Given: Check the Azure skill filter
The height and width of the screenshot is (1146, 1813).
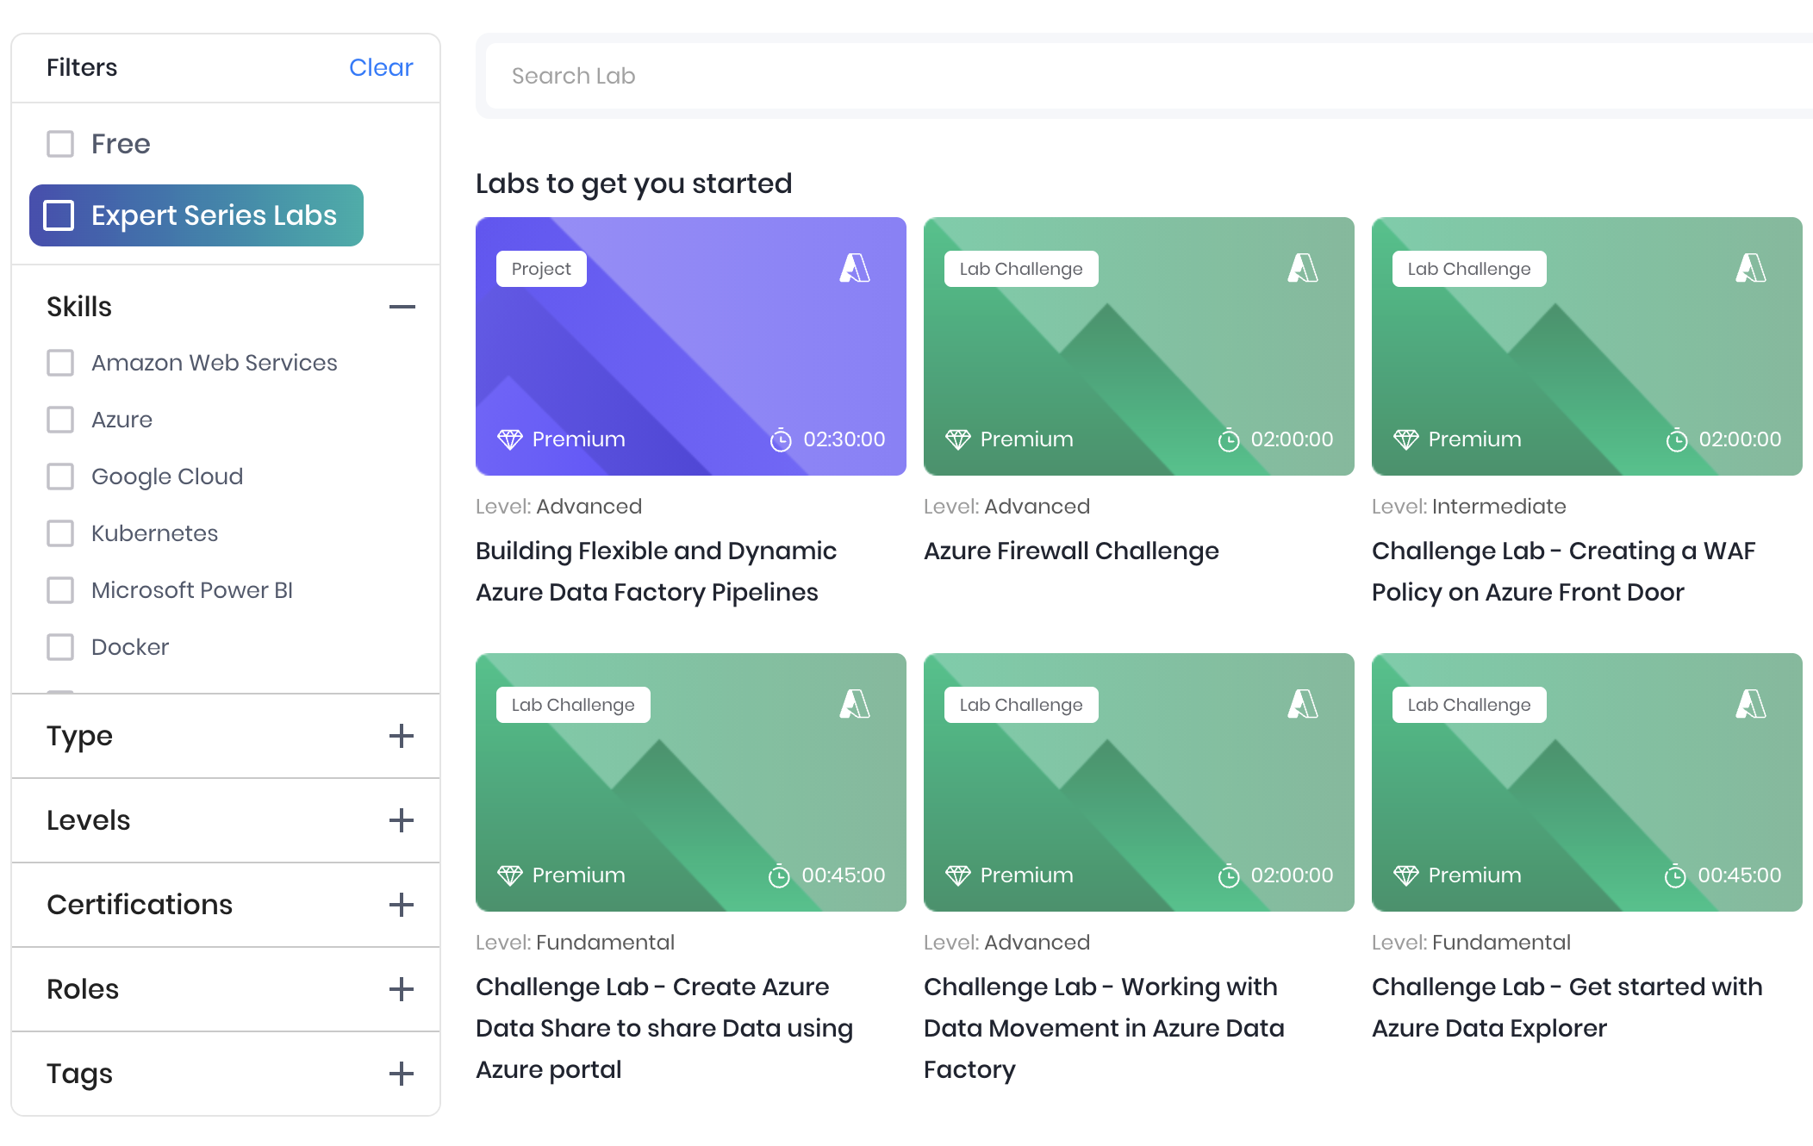Looking at the screenshot, I should (60, 420).
